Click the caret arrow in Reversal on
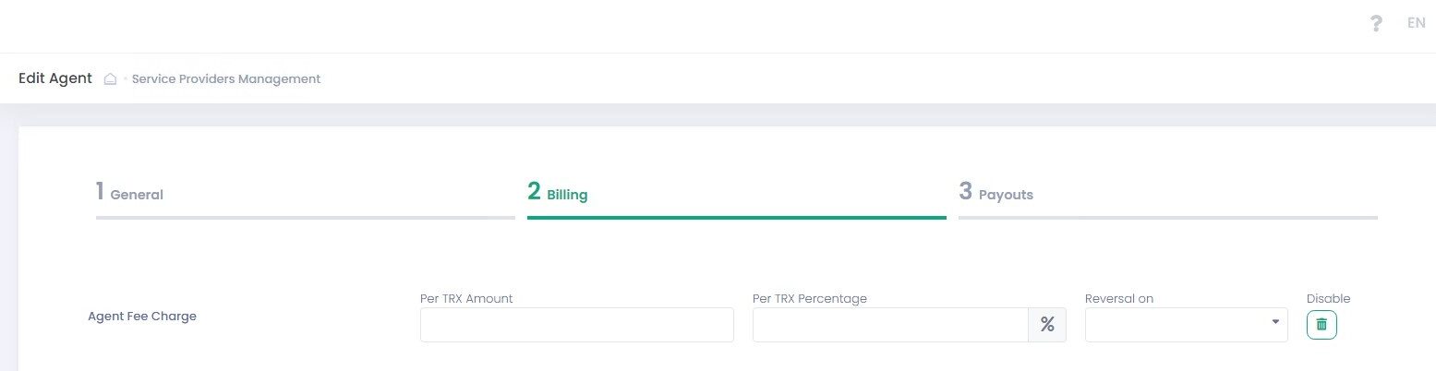Image resolution: width=1436 pixels, height=371 pixels. [x=1275, y=322]
